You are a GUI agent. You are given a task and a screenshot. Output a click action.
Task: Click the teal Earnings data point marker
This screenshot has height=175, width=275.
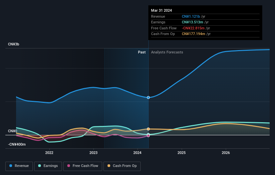[148, 134]
